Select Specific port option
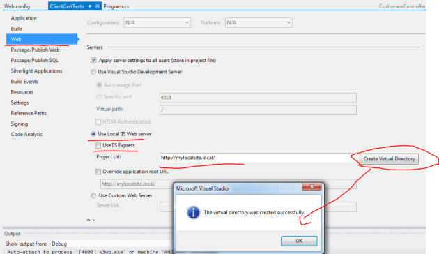The height and width of the screenshot is (254, 439). (x=99, y=97)
